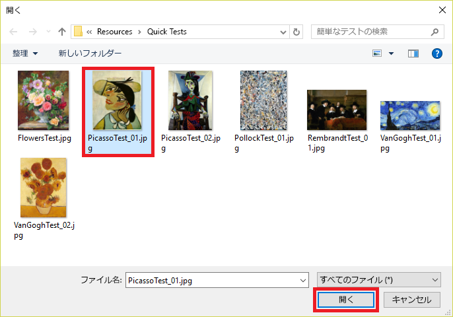Click the VanGoghTest_01.jpg file name
This screenshot has height=317, width=453.
[411, 143]
